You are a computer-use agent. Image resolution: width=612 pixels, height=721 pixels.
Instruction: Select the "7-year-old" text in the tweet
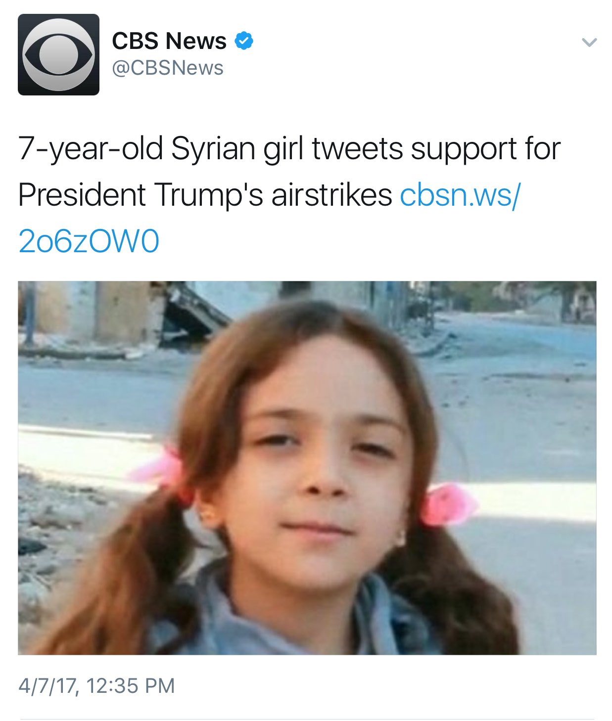click(x=91, y=149)
